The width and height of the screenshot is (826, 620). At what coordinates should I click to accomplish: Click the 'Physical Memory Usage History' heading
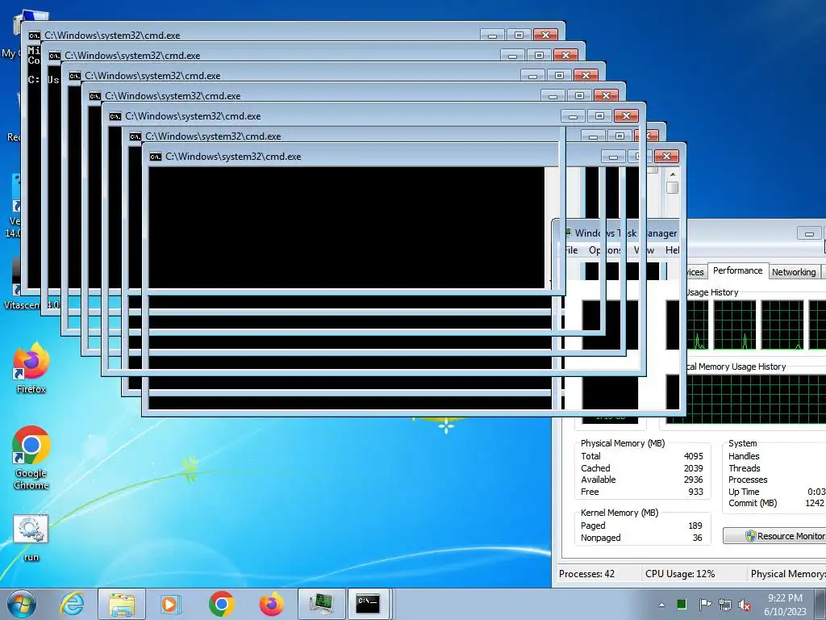point(736,367)
